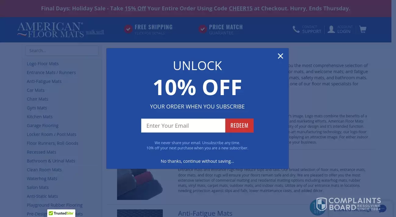Click the Enter Your Email field
Image resolution: width=396 pixels, height=217 pixels.
point(183,126)
